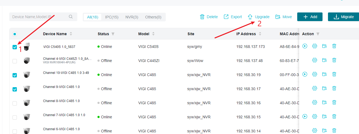The width and height of the screenshot is (359, 134).
Task: Delete Channel 4-VIGI C445ZI device
Action: [334, 60]
